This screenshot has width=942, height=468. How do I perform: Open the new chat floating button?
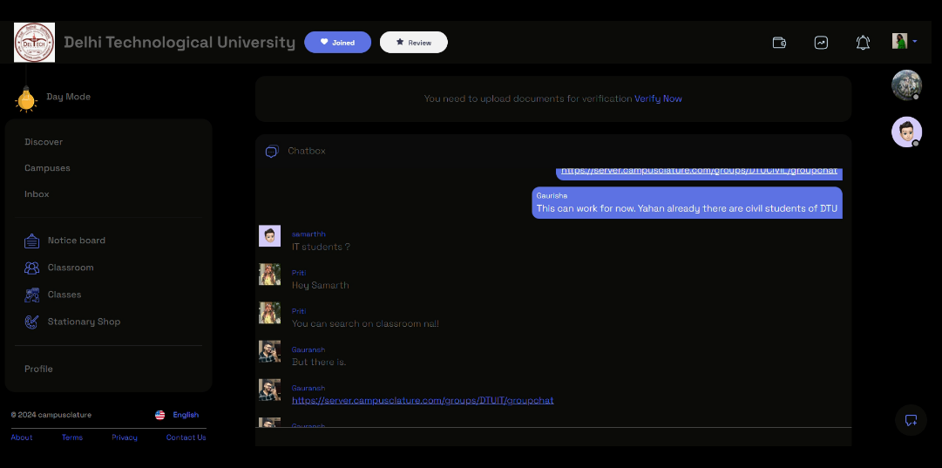(x=911, y=420)
